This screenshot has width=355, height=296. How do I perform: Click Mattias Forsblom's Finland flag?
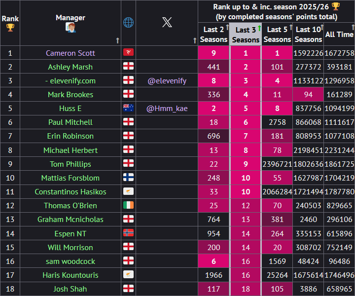point(128,177)
